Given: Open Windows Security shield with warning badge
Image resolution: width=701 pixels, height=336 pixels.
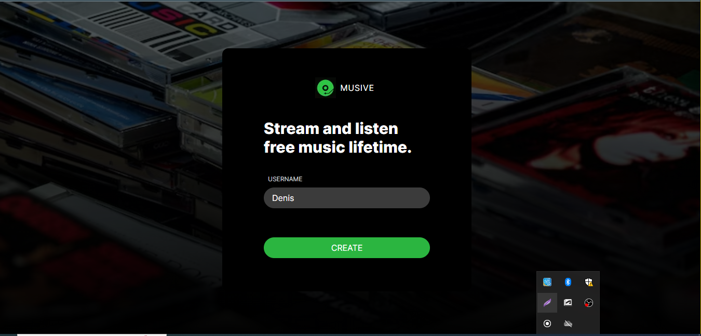Looking at the screenshot, I should click(x=588, y=282).
